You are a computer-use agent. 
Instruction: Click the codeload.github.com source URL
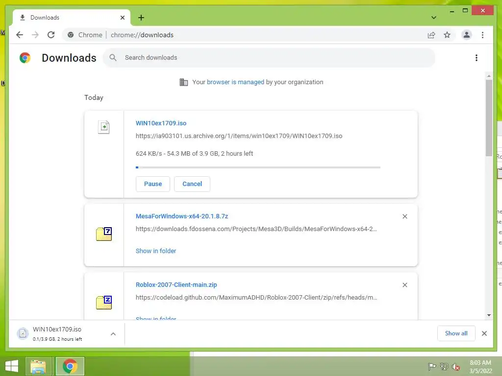click(x=256, y=297)
